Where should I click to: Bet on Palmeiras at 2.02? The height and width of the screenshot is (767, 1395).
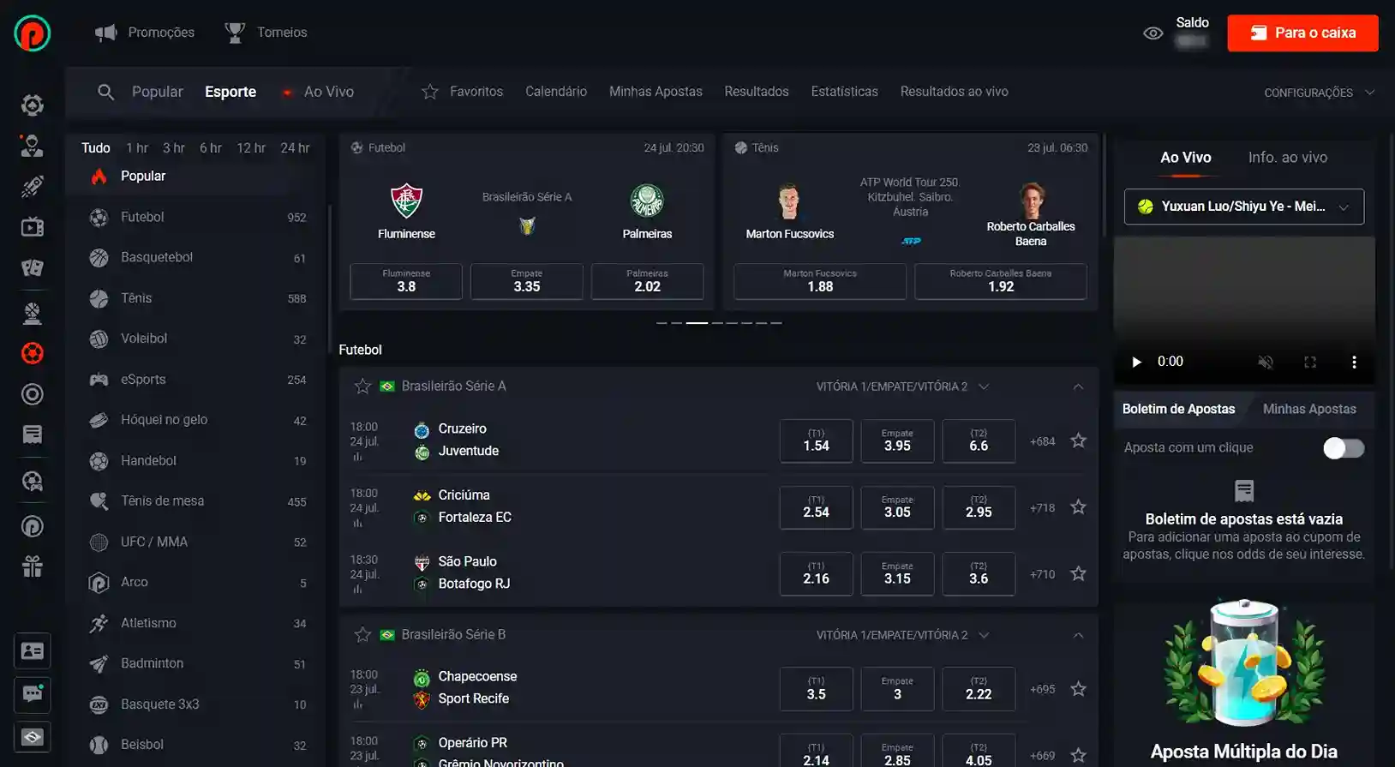coord(647,281)
